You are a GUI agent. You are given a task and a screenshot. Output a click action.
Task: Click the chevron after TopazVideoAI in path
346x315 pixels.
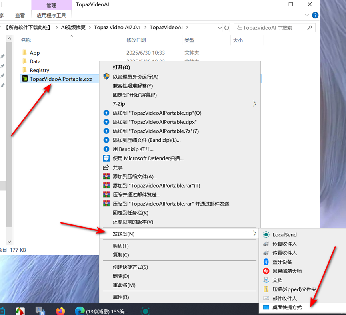pyautogui.click(x=187, y=27)
